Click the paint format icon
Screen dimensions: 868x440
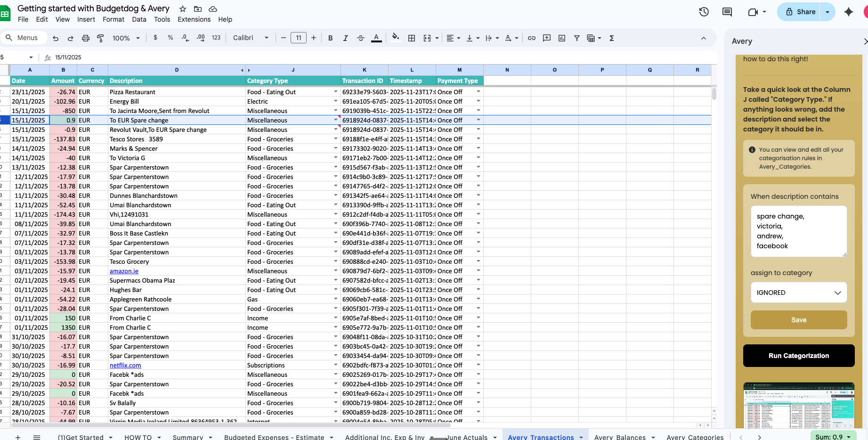click(x=100, y=38)
